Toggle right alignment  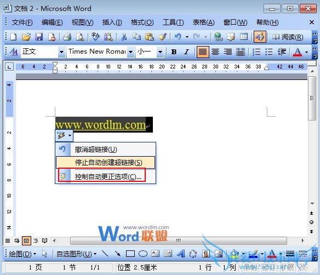(x=228, y=52)
